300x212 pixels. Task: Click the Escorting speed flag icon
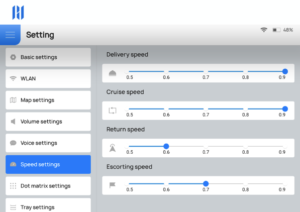(x=113, y=185)
